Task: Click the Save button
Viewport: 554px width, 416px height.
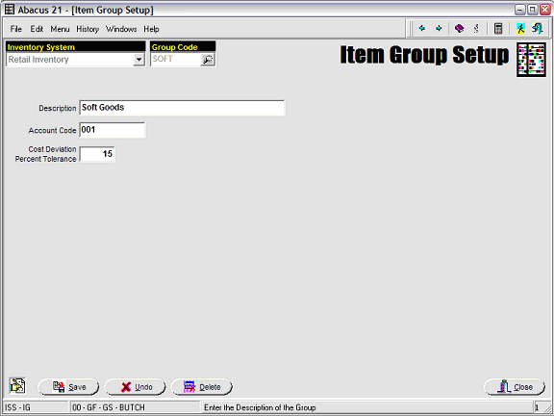Action: [68, 387]
